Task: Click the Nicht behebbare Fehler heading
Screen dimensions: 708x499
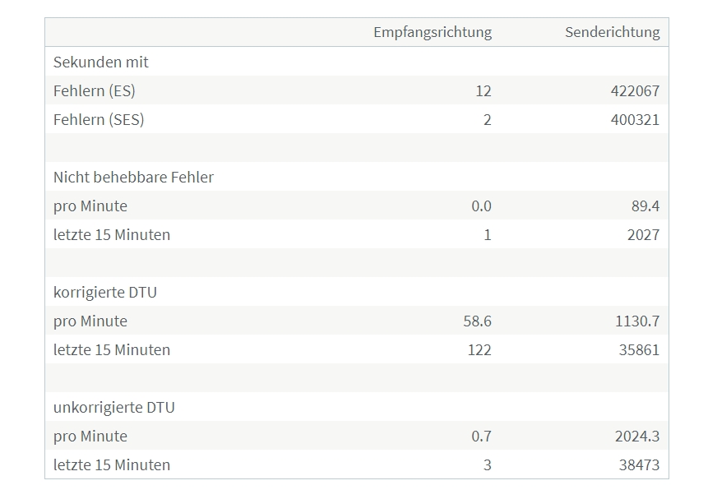Action: pyautogui.click(x=133, y=177)
